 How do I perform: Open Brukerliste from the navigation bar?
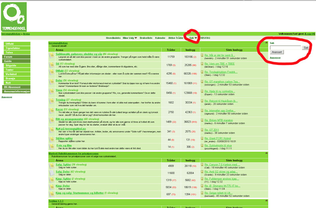[x=146, y=38]
